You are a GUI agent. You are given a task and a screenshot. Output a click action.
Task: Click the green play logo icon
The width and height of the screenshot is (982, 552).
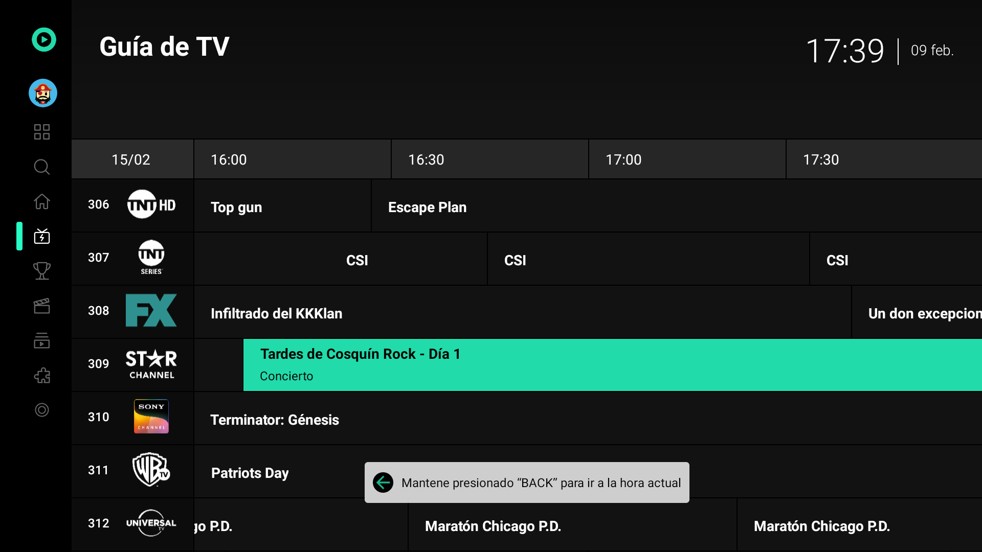point(44,40)
